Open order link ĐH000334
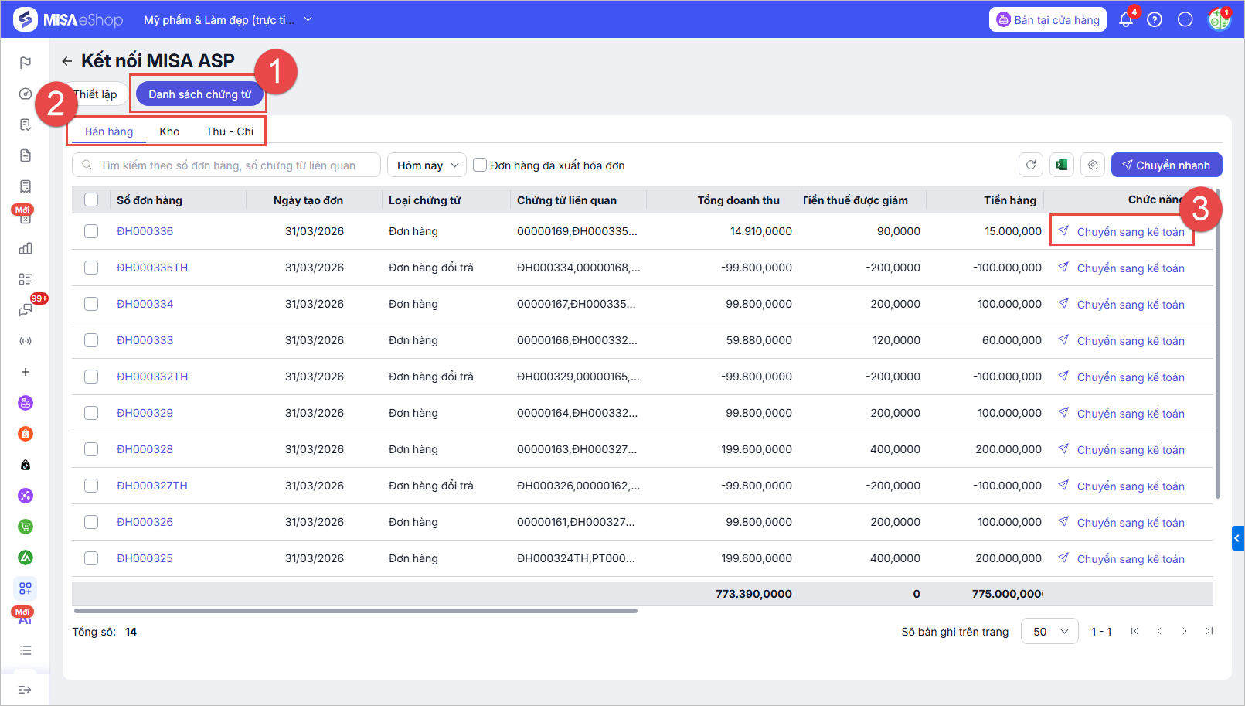 click(x=145, y=304)
